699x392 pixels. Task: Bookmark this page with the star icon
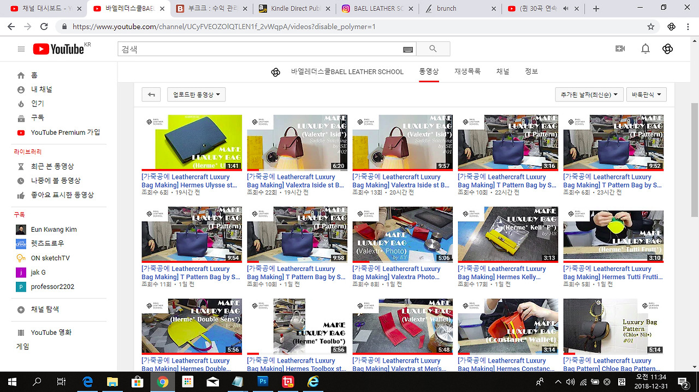pos(651,26)
